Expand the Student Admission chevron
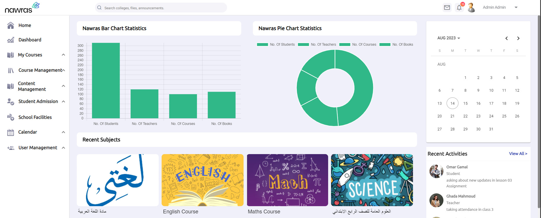The width and height of the screenshot is (541, 218). coord(63,101)
